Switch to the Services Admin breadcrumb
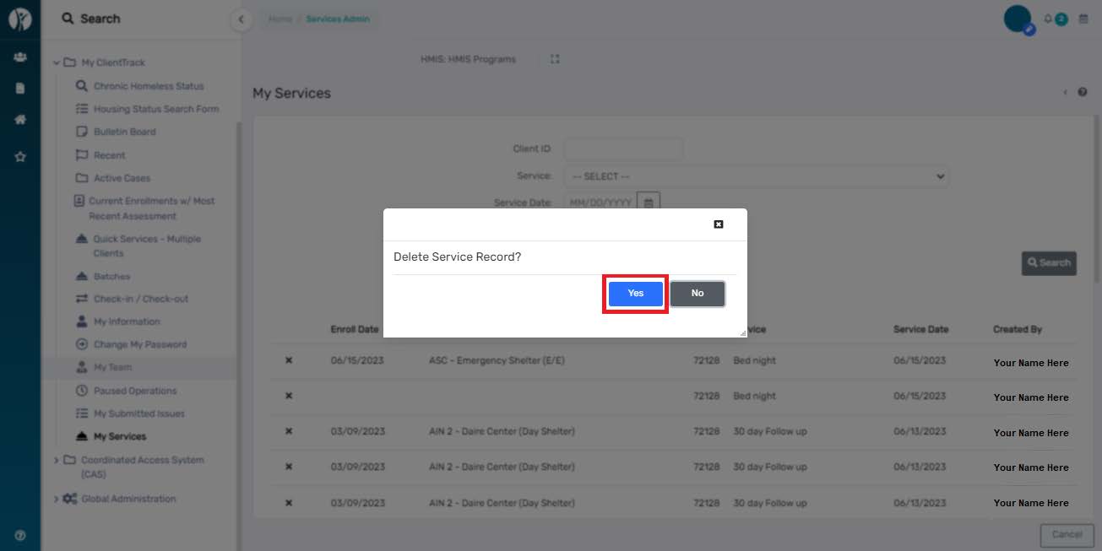The image size is (1102, 551). tap(337, 18)
